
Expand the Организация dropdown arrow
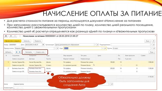95,45
